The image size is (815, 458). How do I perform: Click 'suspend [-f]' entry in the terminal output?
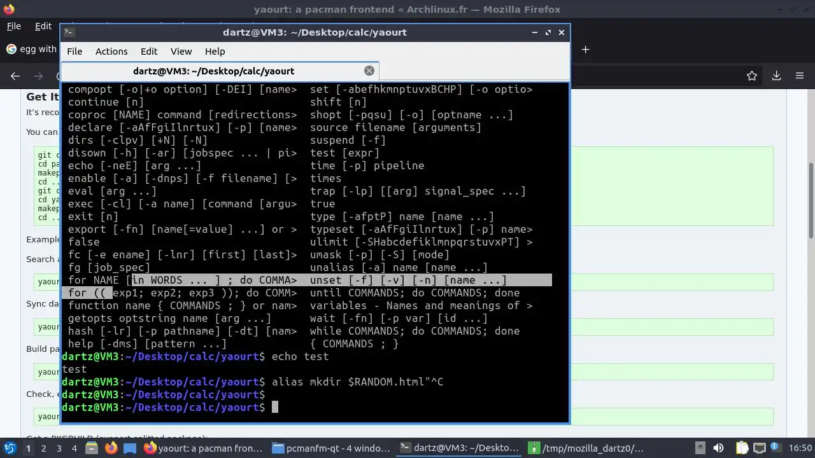[348, 140]
